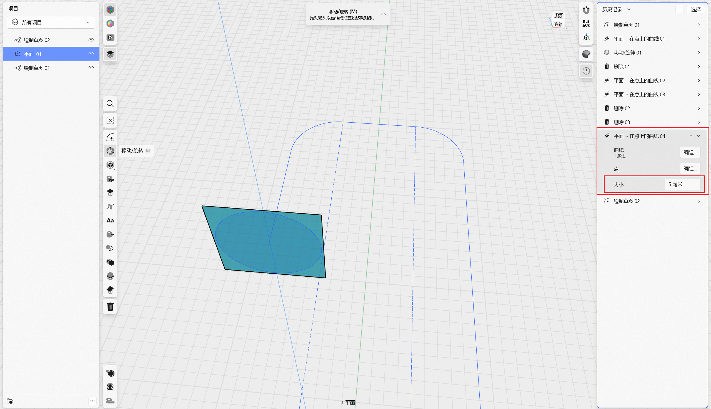Image resolution: width=711 pixels, height=409 pixels.
Task: Open the history clock icon
Action: point(586,71)
